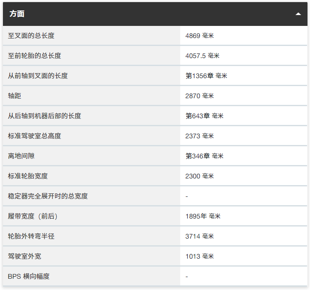Click the 4869 毫米 value
The width and height of the screenshot is (310, 290).
(199, 36)
